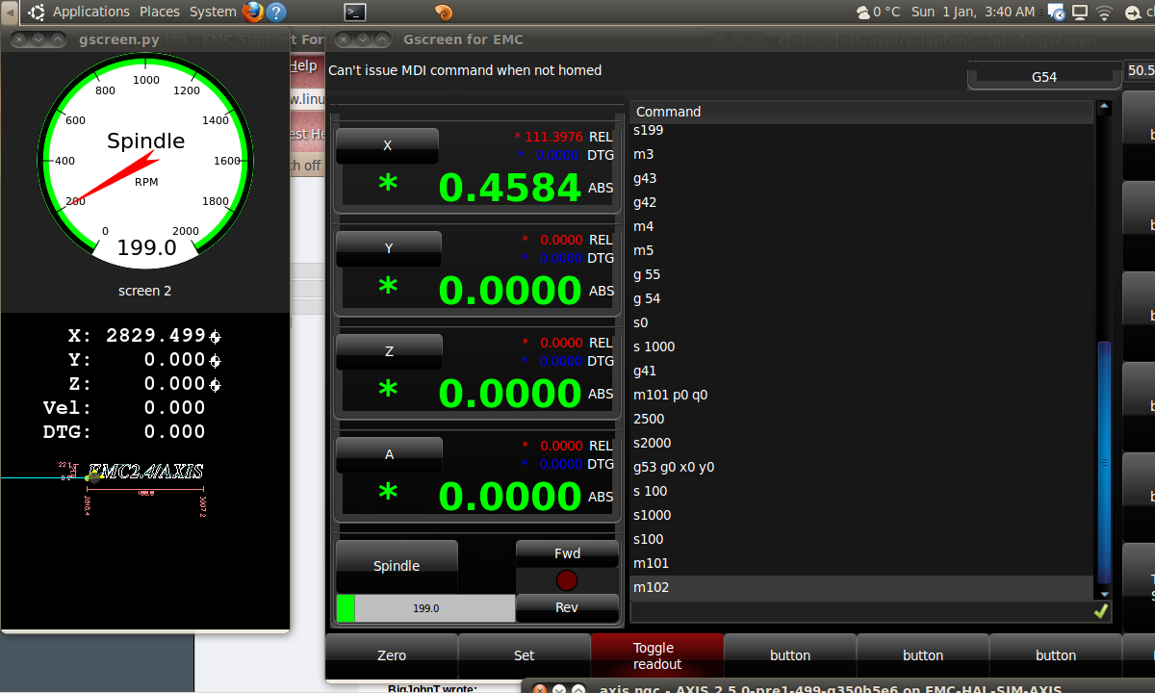Click the 'screen 2' label
This screenshot has width=1155, height=693.
pos(145,291)
